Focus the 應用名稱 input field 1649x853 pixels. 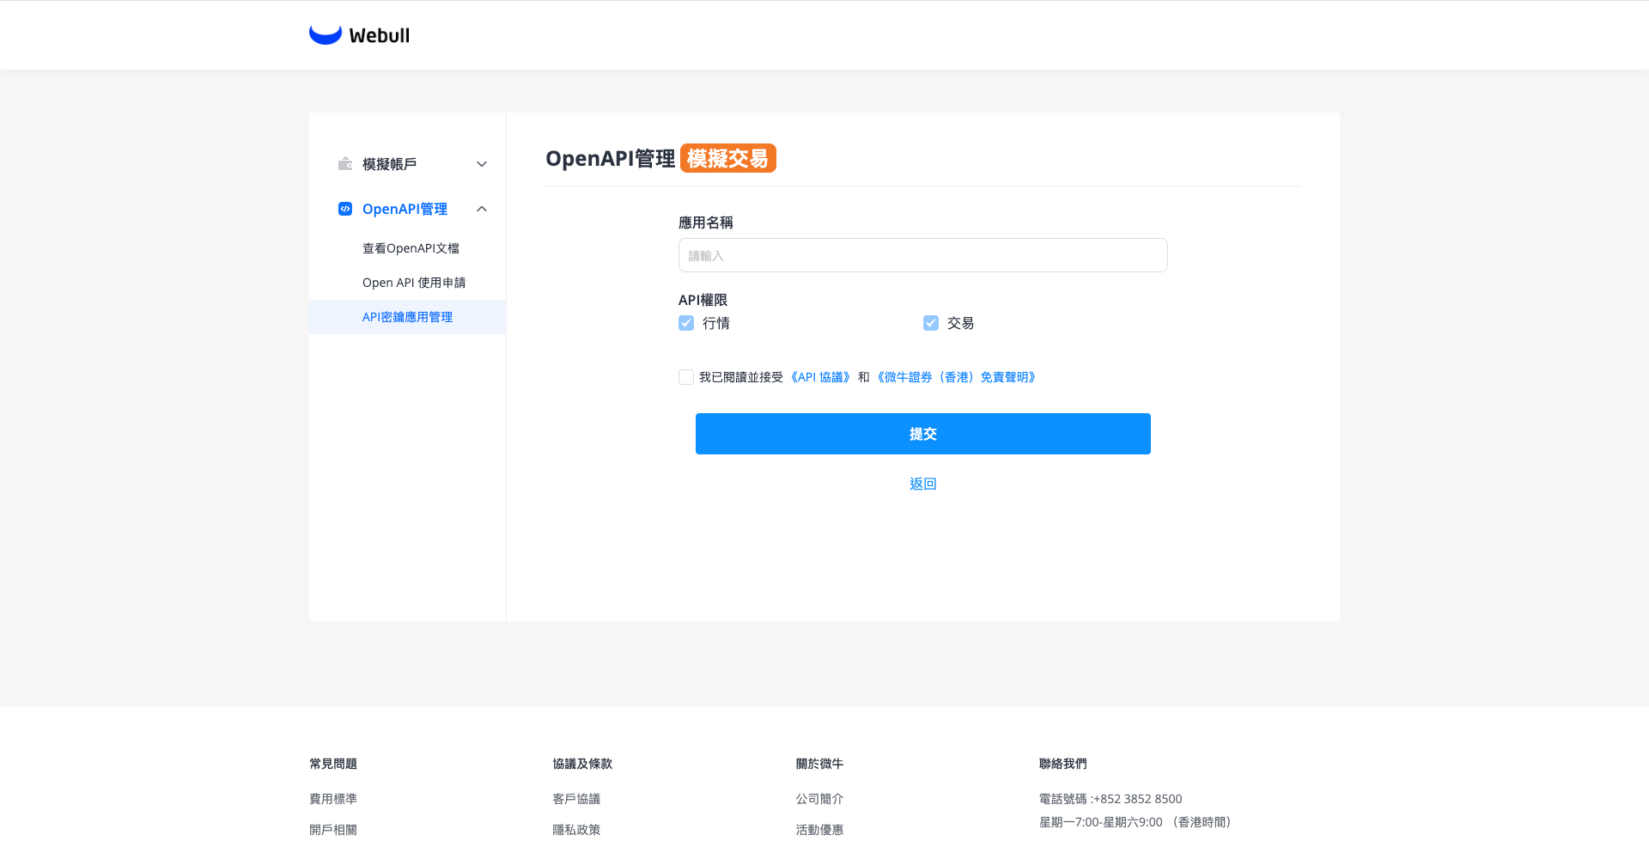tap(923, 255)
